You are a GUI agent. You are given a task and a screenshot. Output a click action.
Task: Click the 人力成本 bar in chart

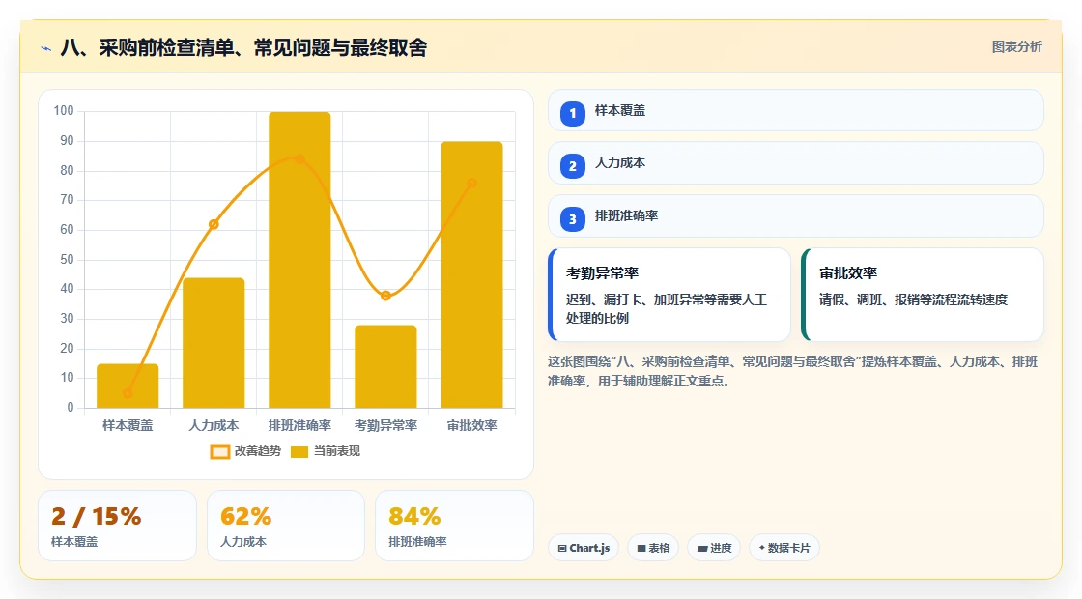(214, 343)
